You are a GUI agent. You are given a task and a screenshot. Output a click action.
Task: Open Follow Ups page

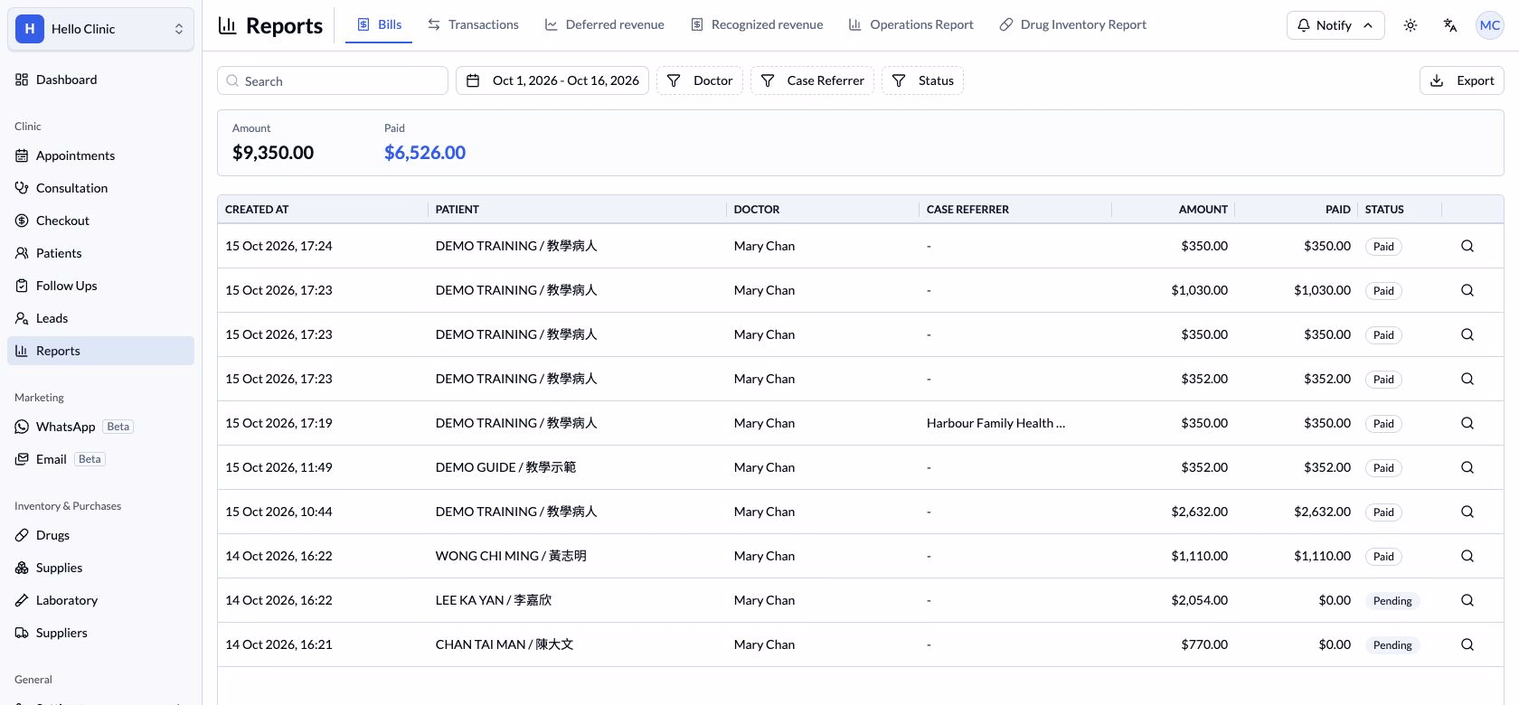click(x=100, y=286)
